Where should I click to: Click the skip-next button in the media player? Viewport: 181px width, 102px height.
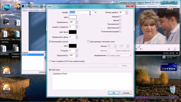(136, 49)
